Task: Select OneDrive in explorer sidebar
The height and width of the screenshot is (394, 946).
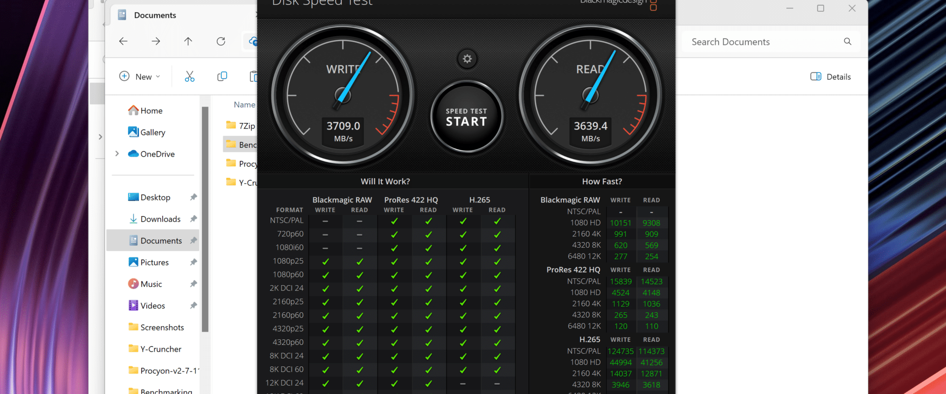Action: (151, 154)
